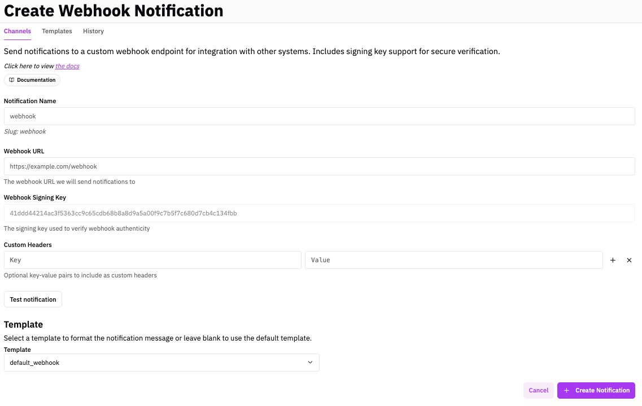This screenshot has width=642, height=406.
Task: Click the custom header Key field
Action: pyautogui.click(x=152, y=260)
